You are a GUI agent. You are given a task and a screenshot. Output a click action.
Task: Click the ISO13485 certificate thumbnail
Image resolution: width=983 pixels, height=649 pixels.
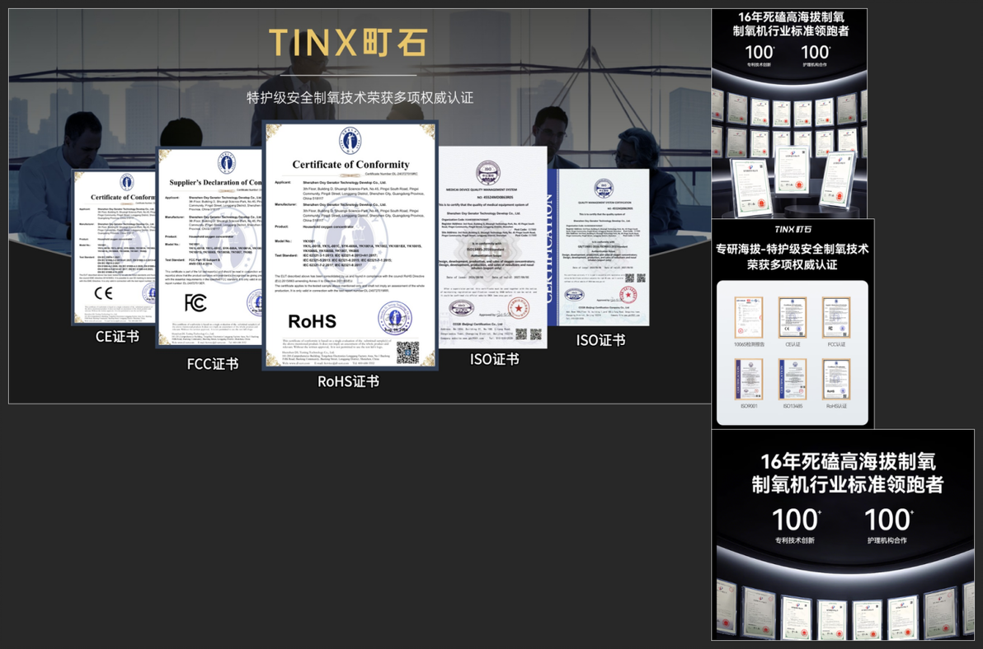[x=793, y=379]
